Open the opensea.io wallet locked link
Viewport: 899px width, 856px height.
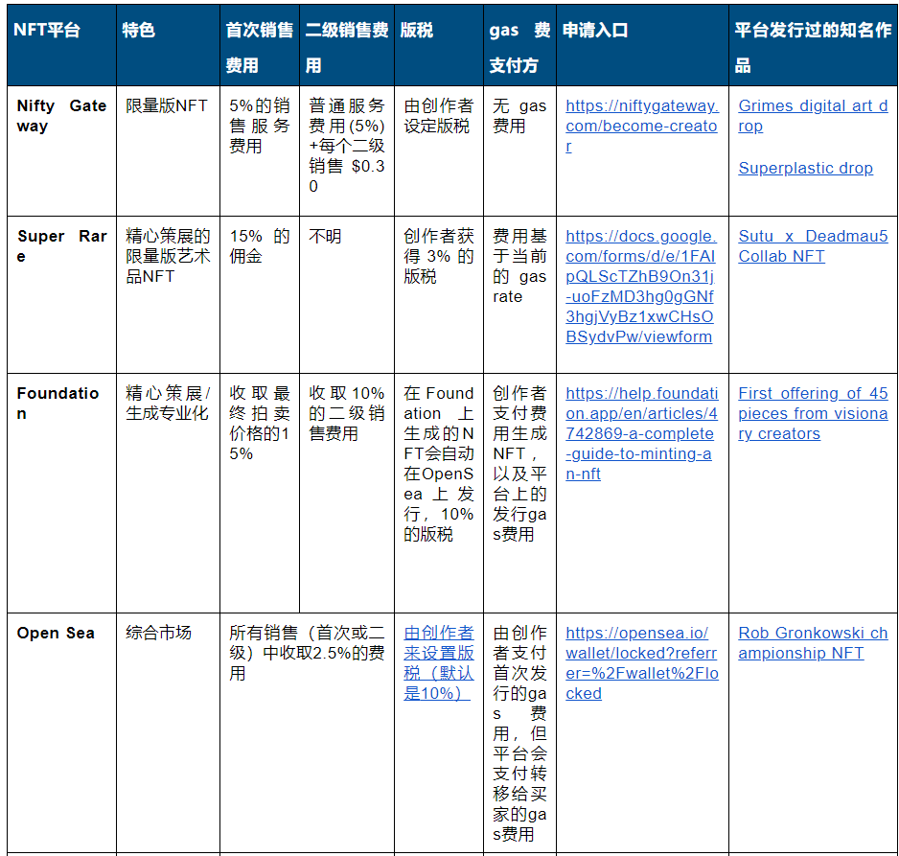click(641, 662)
